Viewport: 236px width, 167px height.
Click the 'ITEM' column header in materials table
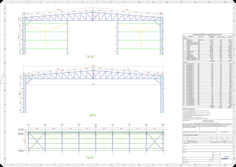coord(184,37)
